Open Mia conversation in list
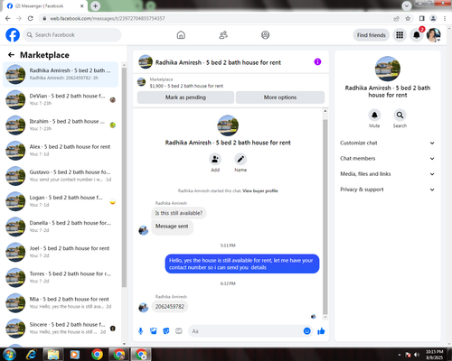 click(x=61, y=303)
